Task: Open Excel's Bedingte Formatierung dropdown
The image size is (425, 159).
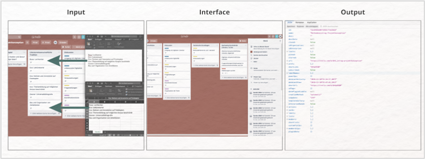Action: coord(135,89)
